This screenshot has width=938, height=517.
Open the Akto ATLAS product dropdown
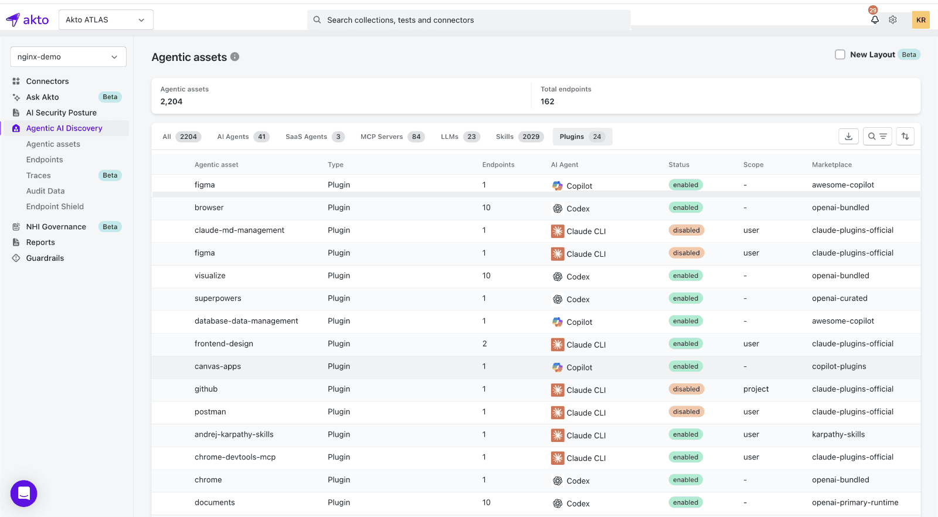click(106, 20)
